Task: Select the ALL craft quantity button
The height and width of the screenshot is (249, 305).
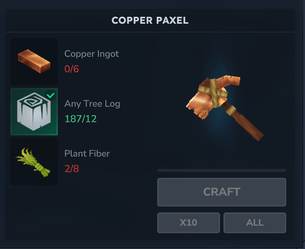Action: click(x=255, y=223)
